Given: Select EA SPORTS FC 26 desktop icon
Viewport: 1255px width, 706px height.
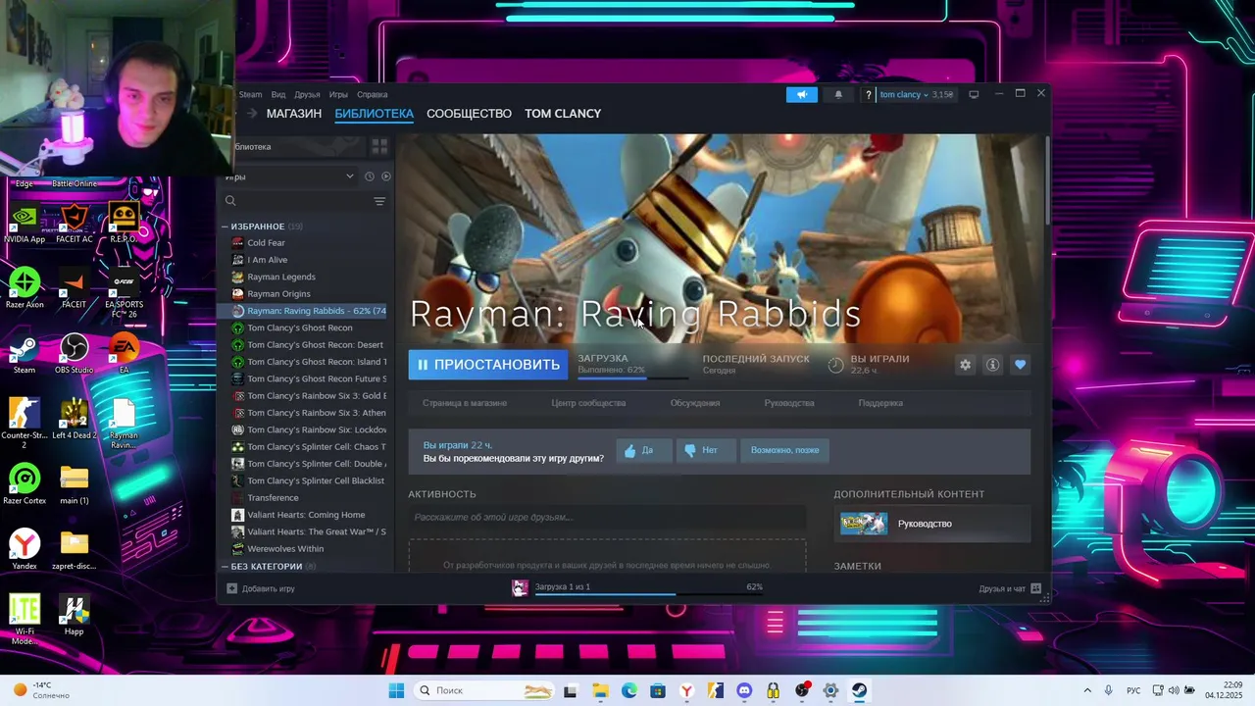Looking at the screenshot, I should click(124, 294).
